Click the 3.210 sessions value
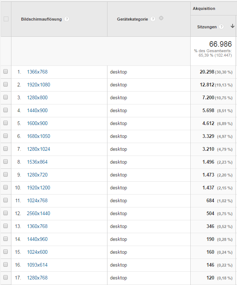 click(208, 149)
